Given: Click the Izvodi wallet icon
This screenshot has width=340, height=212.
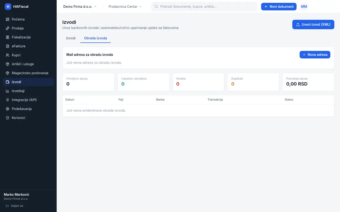Looking at the screenshot, I should point(8,82).
